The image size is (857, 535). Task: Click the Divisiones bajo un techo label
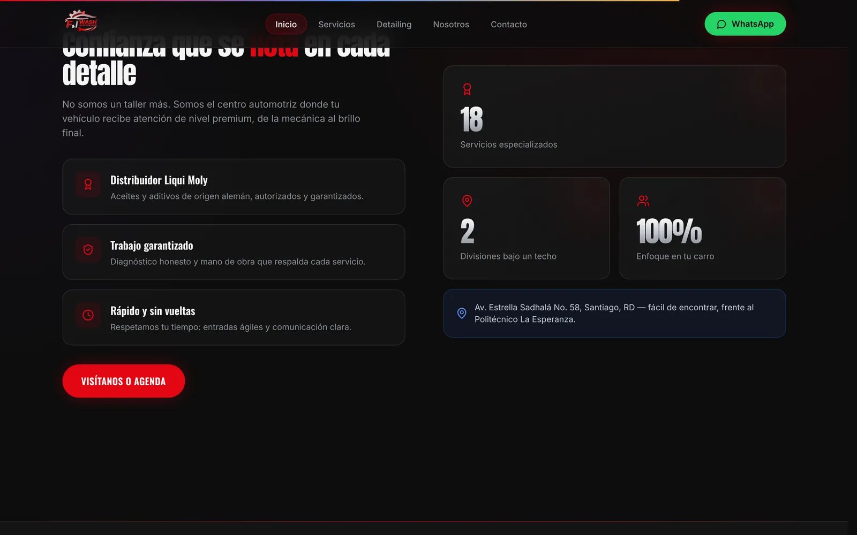[x=508, y=256]
